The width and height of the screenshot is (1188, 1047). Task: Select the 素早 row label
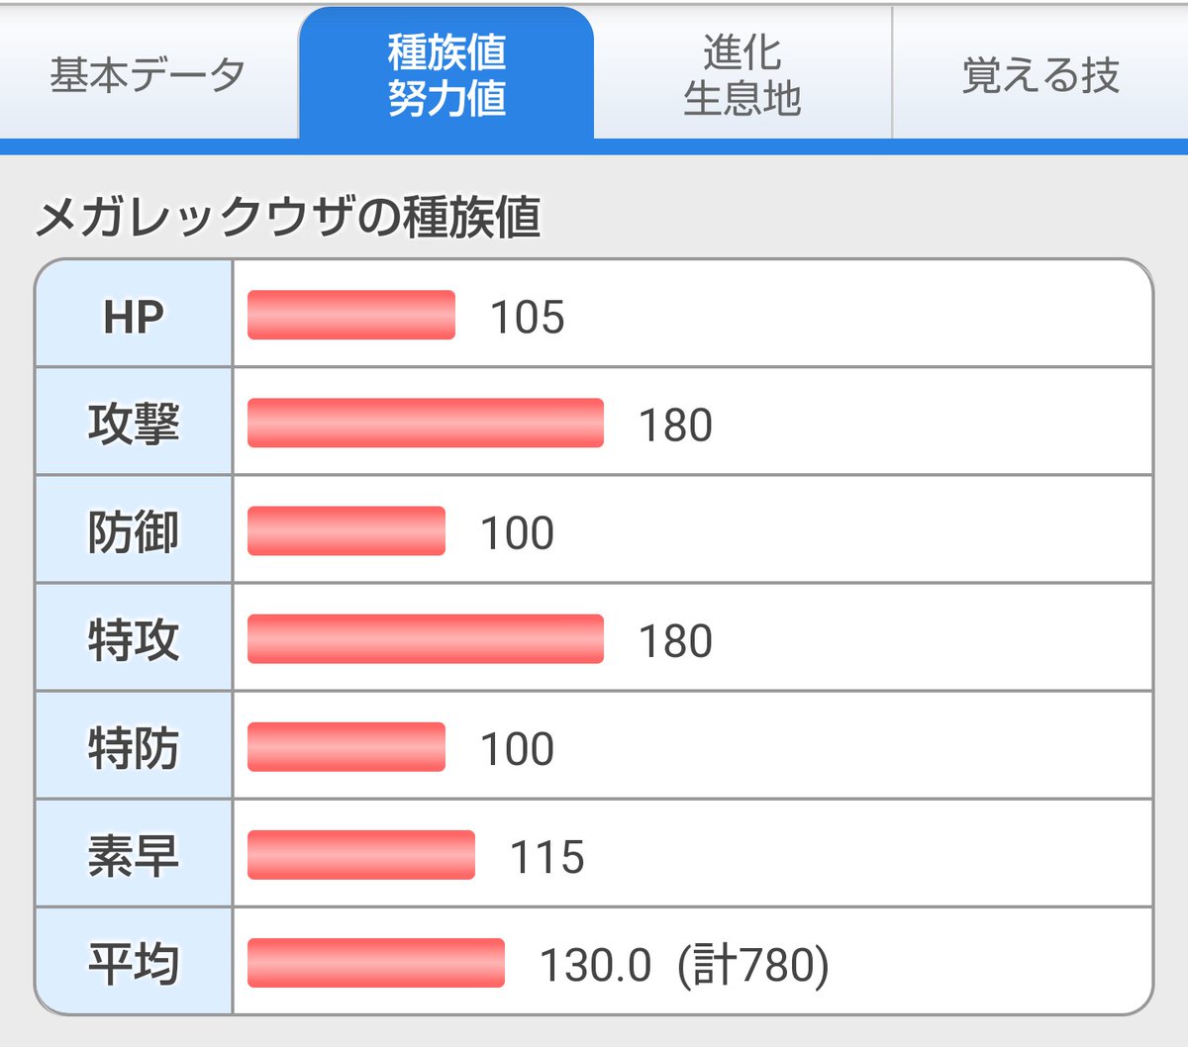134,856
